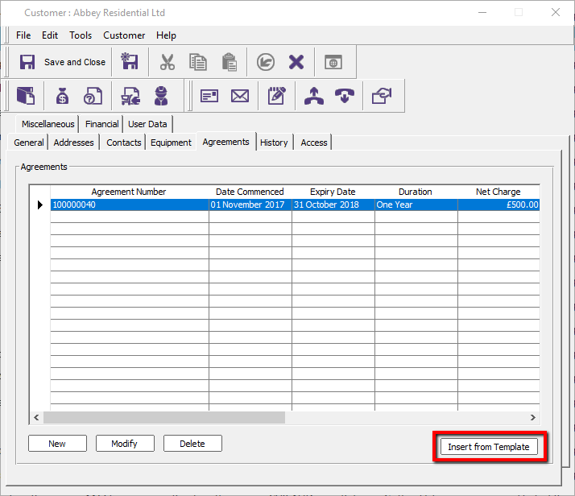
Task: Open the Tools menu
Action: click(x=81, y=35)
